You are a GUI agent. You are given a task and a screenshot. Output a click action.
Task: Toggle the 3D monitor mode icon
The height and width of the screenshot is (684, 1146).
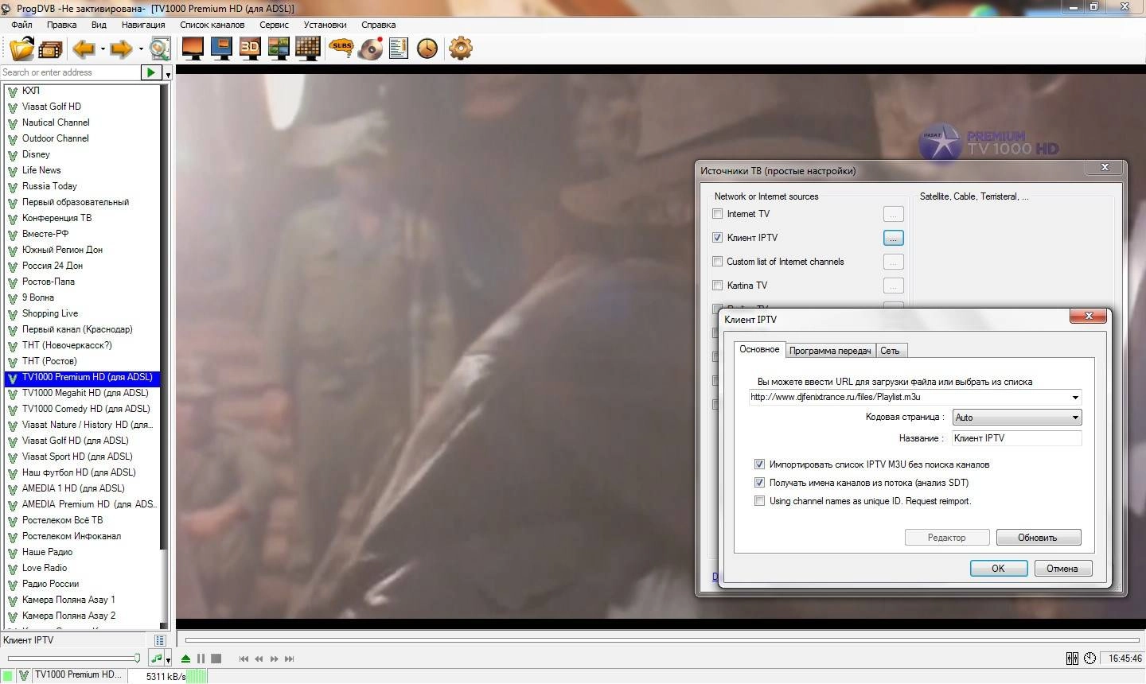point(250,49)
